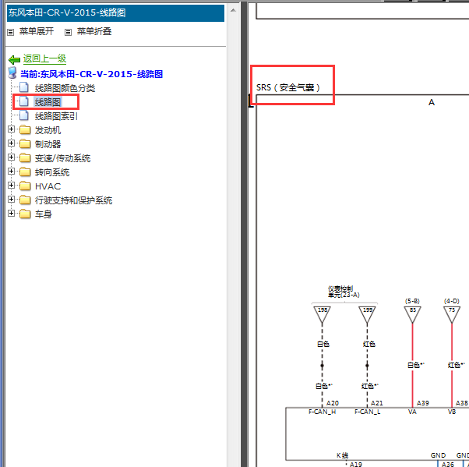Image resolution: width=469 pixels, height=467 pixels.
Task: Select the HVAC tree label
Action: tap(48, 186)
